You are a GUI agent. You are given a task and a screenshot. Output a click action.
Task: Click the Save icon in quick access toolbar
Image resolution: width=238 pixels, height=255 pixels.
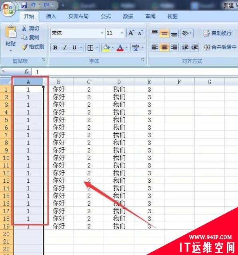24,5
